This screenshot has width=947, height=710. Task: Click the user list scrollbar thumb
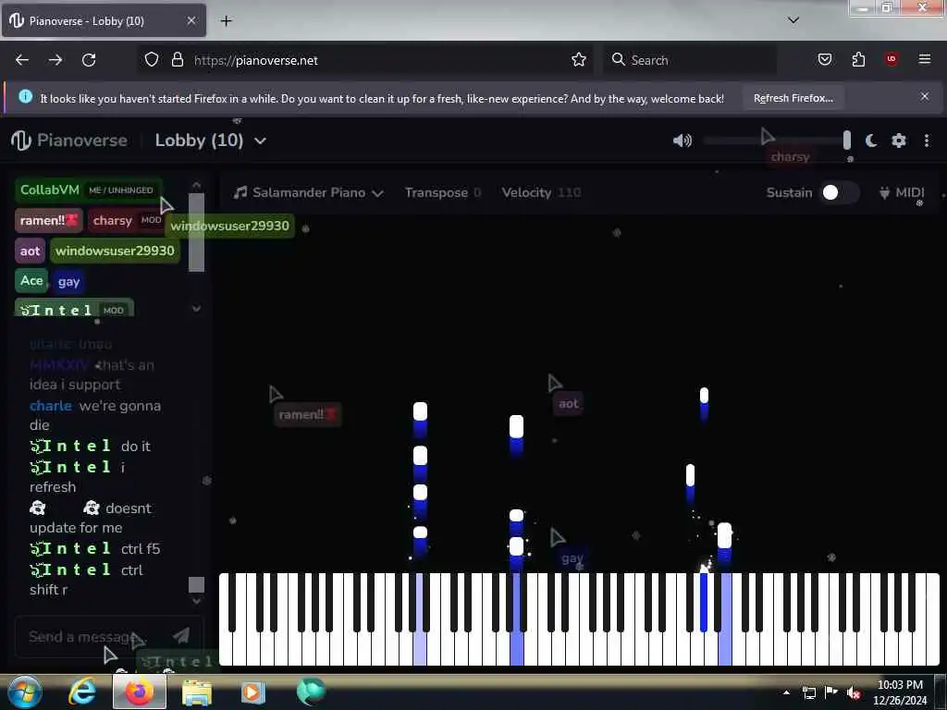coord(196,232)
